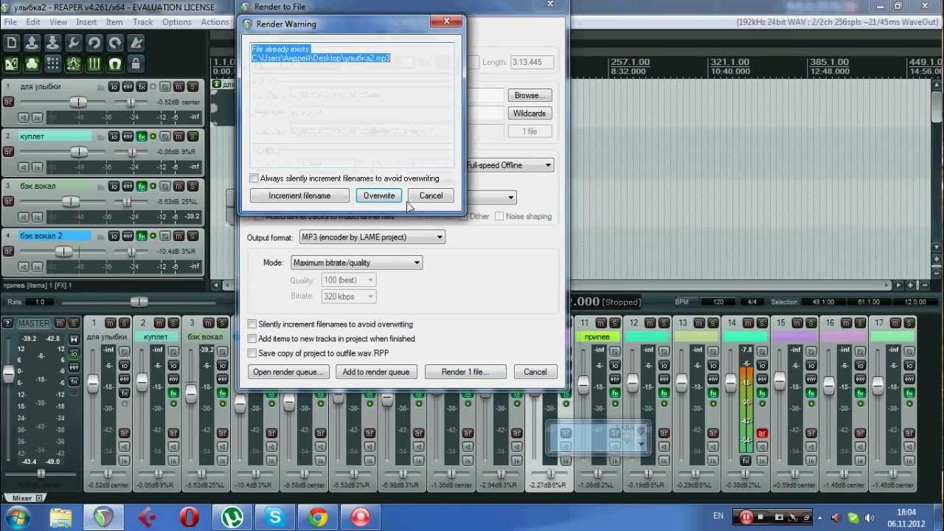Screen dimensions: 944x531
Task: Click the Redo toolbar icon
Action: click(x=115, y=44)
